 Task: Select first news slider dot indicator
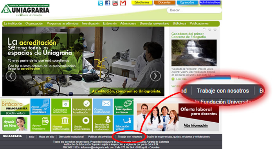[204, 29]
